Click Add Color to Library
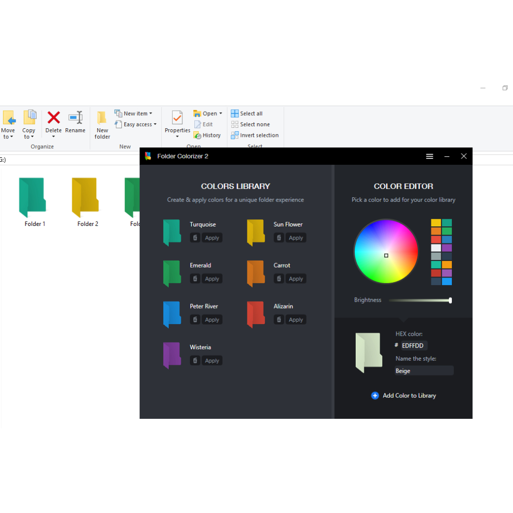513x513 pixels. point(403,396)
